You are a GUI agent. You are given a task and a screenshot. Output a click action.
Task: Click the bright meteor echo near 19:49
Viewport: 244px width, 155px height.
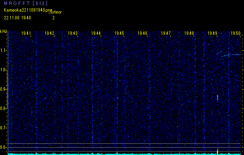pos(217,98)
